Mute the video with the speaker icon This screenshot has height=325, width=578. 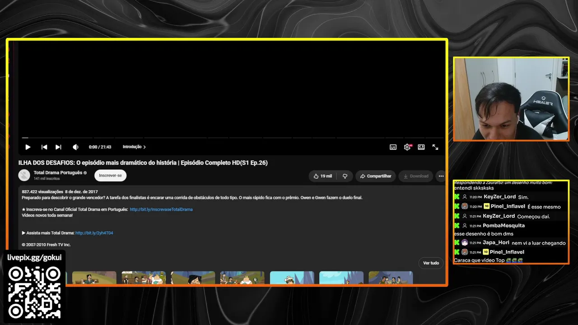[75, 147]
